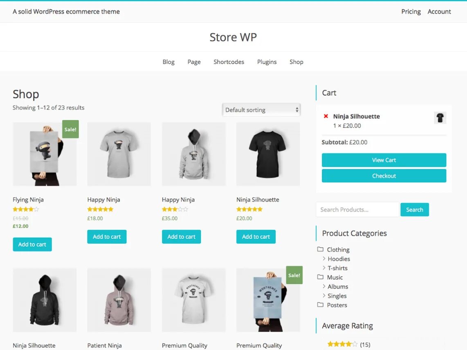Click the Music category folder icon

coord(320,277)
